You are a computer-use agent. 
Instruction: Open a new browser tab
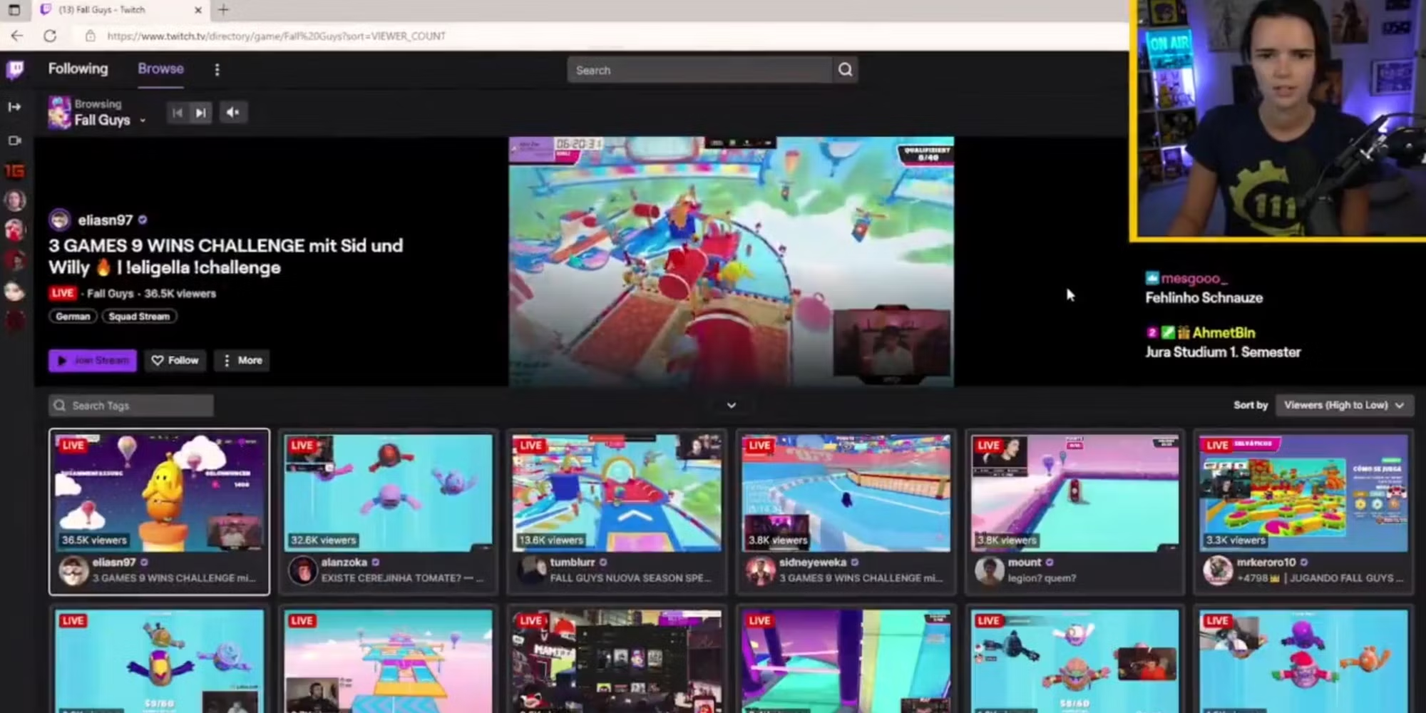(x=223, y=10)
